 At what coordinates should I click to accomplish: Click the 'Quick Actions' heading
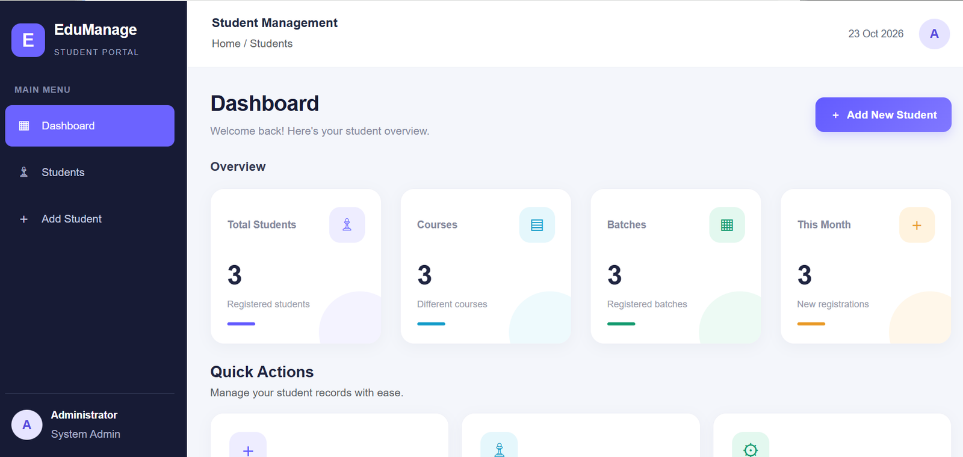tap(262, 372)
